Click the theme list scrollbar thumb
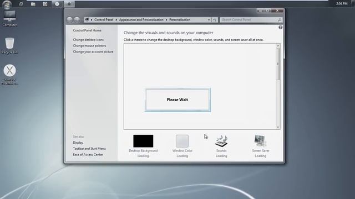This screenshot has height=199, width=355. point(278,64)
